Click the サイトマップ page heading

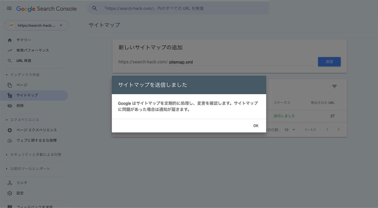pos(104,25)
